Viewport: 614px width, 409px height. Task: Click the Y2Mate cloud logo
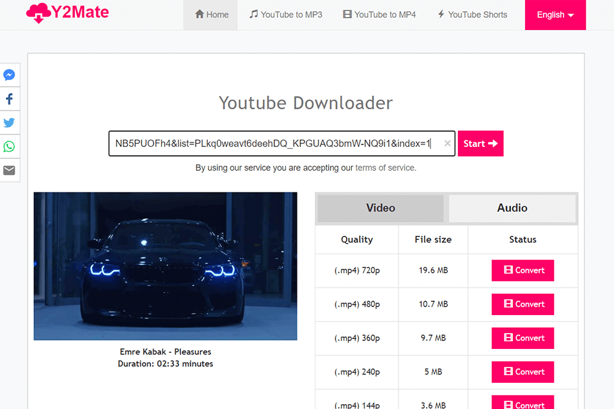click(67, 13)
